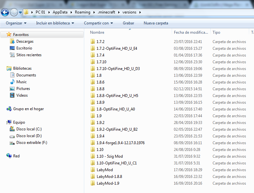Click the Favoritos star icon
The width and height of the screenshot is (254, 193).
[9, 34]
